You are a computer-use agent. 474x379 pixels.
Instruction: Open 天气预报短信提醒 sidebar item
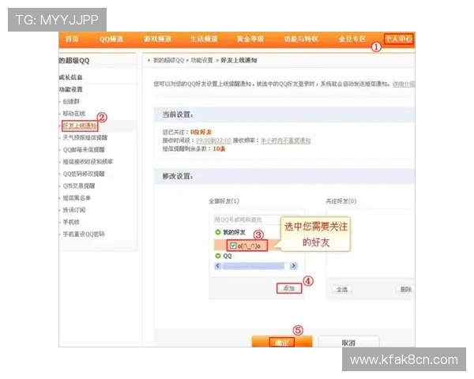(x=85, y=137)
